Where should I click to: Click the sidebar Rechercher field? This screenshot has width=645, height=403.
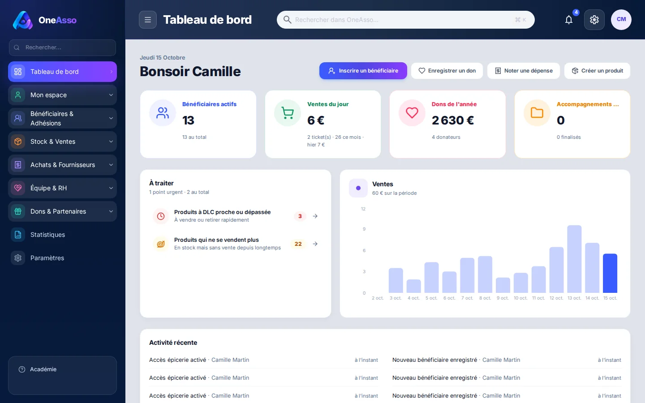62,47
